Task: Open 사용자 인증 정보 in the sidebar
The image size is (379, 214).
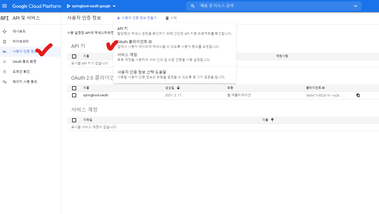Action: tap(30, 51)
